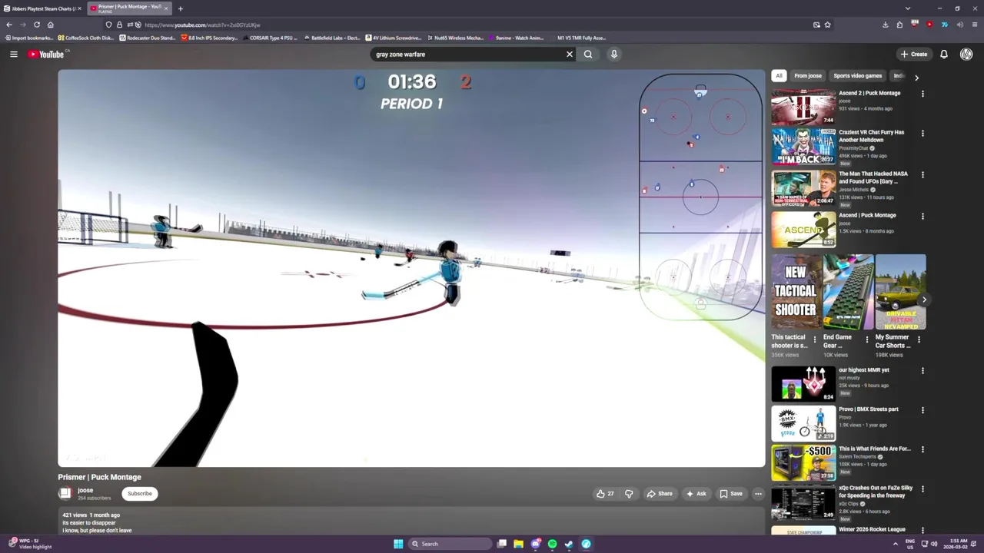Select the 'From joose' filter chip
This screenshot has height=553, width=984.
click(x=808, y=76)
